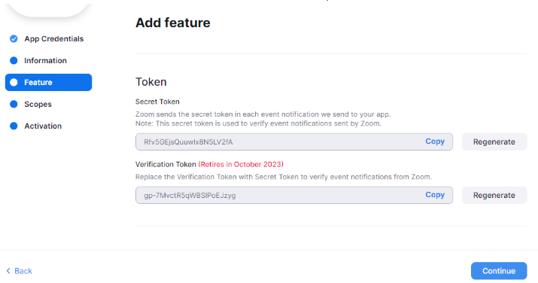Open the App Credentials step
Viewport: 538px width, 283px height.
(54, 39)
